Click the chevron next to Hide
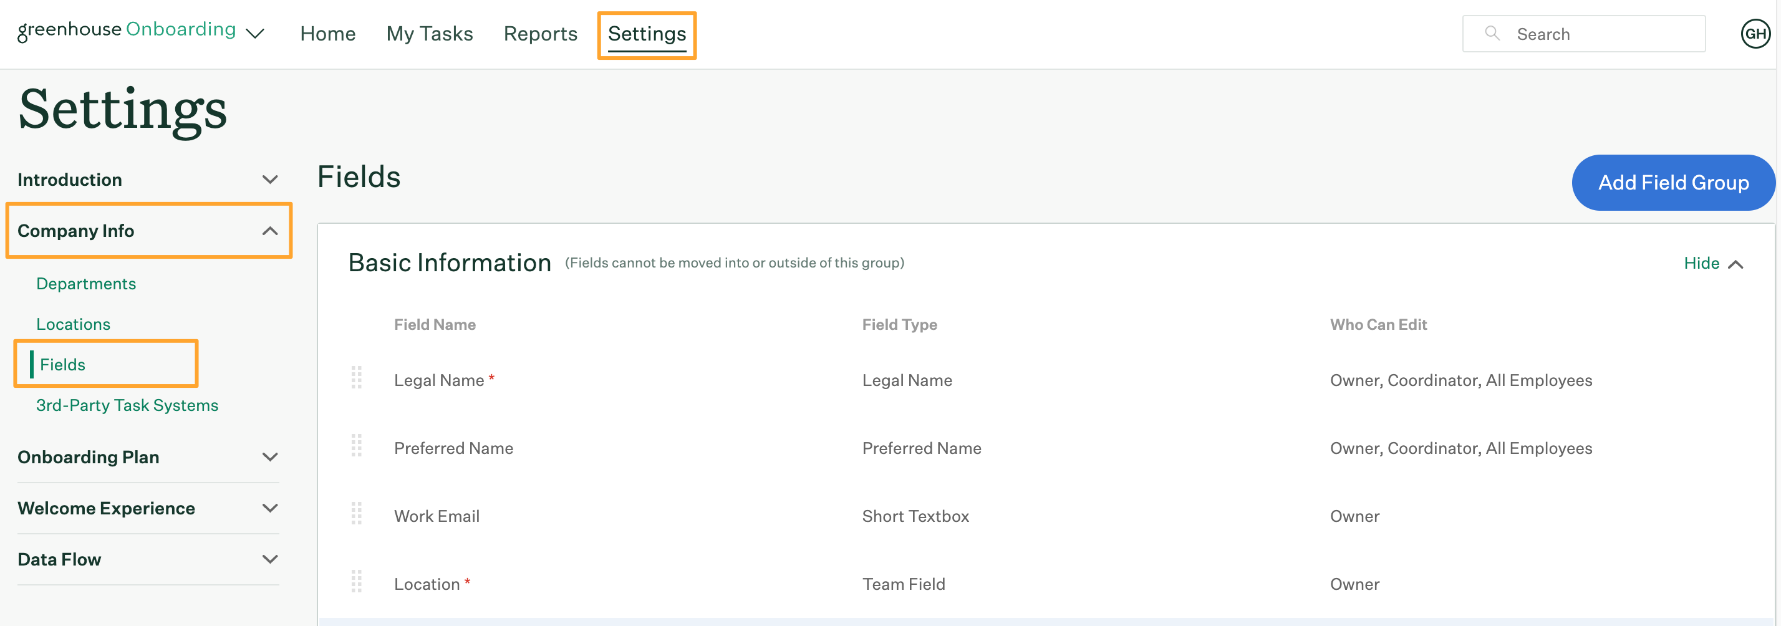This screenshot has height=626, width=1781. [x=1735, y=264]
